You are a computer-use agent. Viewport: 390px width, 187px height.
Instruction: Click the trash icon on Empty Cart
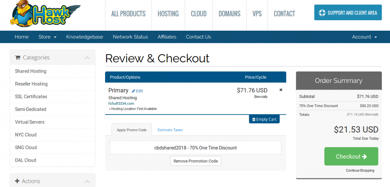[254, 119]
